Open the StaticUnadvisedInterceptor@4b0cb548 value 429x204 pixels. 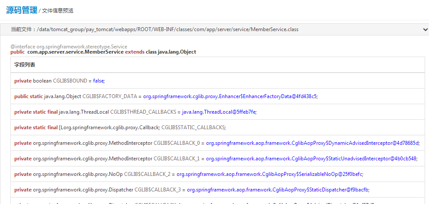(x=311, y=159)
